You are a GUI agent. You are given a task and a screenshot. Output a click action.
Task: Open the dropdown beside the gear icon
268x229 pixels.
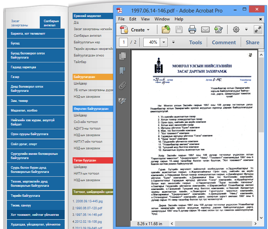[x=246, y=30]
